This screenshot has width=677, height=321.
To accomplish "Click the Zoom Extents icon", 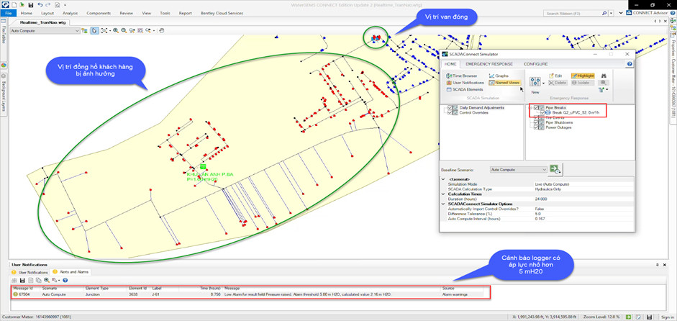I will pyautogui.click(x=104, y=31).
